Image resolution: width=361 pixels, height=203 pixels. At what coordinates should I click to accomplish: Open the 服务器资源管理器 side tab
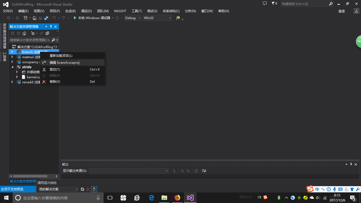[4, 36]
